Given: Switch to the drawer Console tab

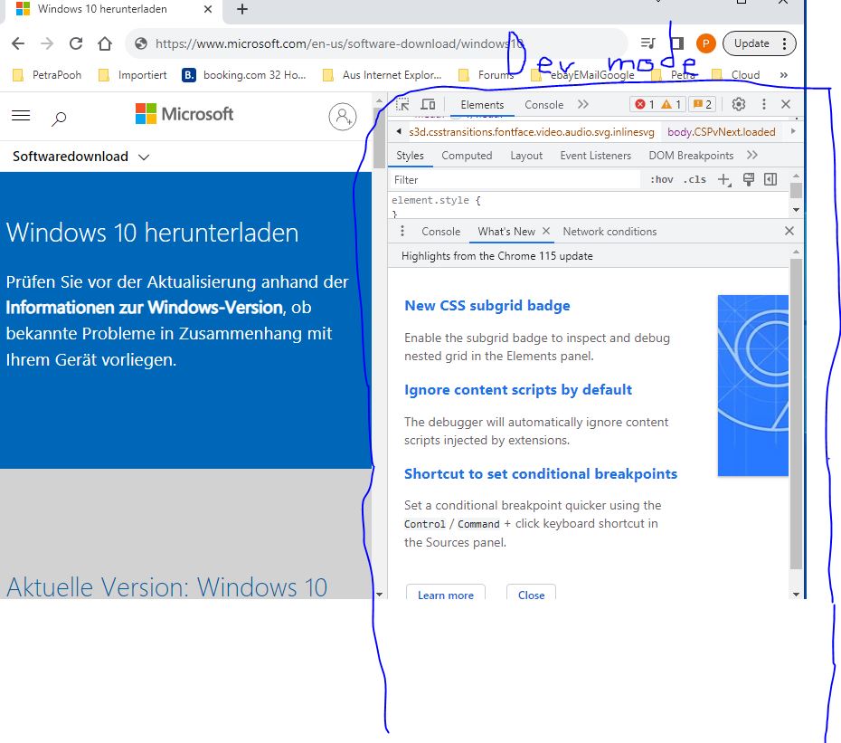Looking at the screenshot, I should (441, 232).
